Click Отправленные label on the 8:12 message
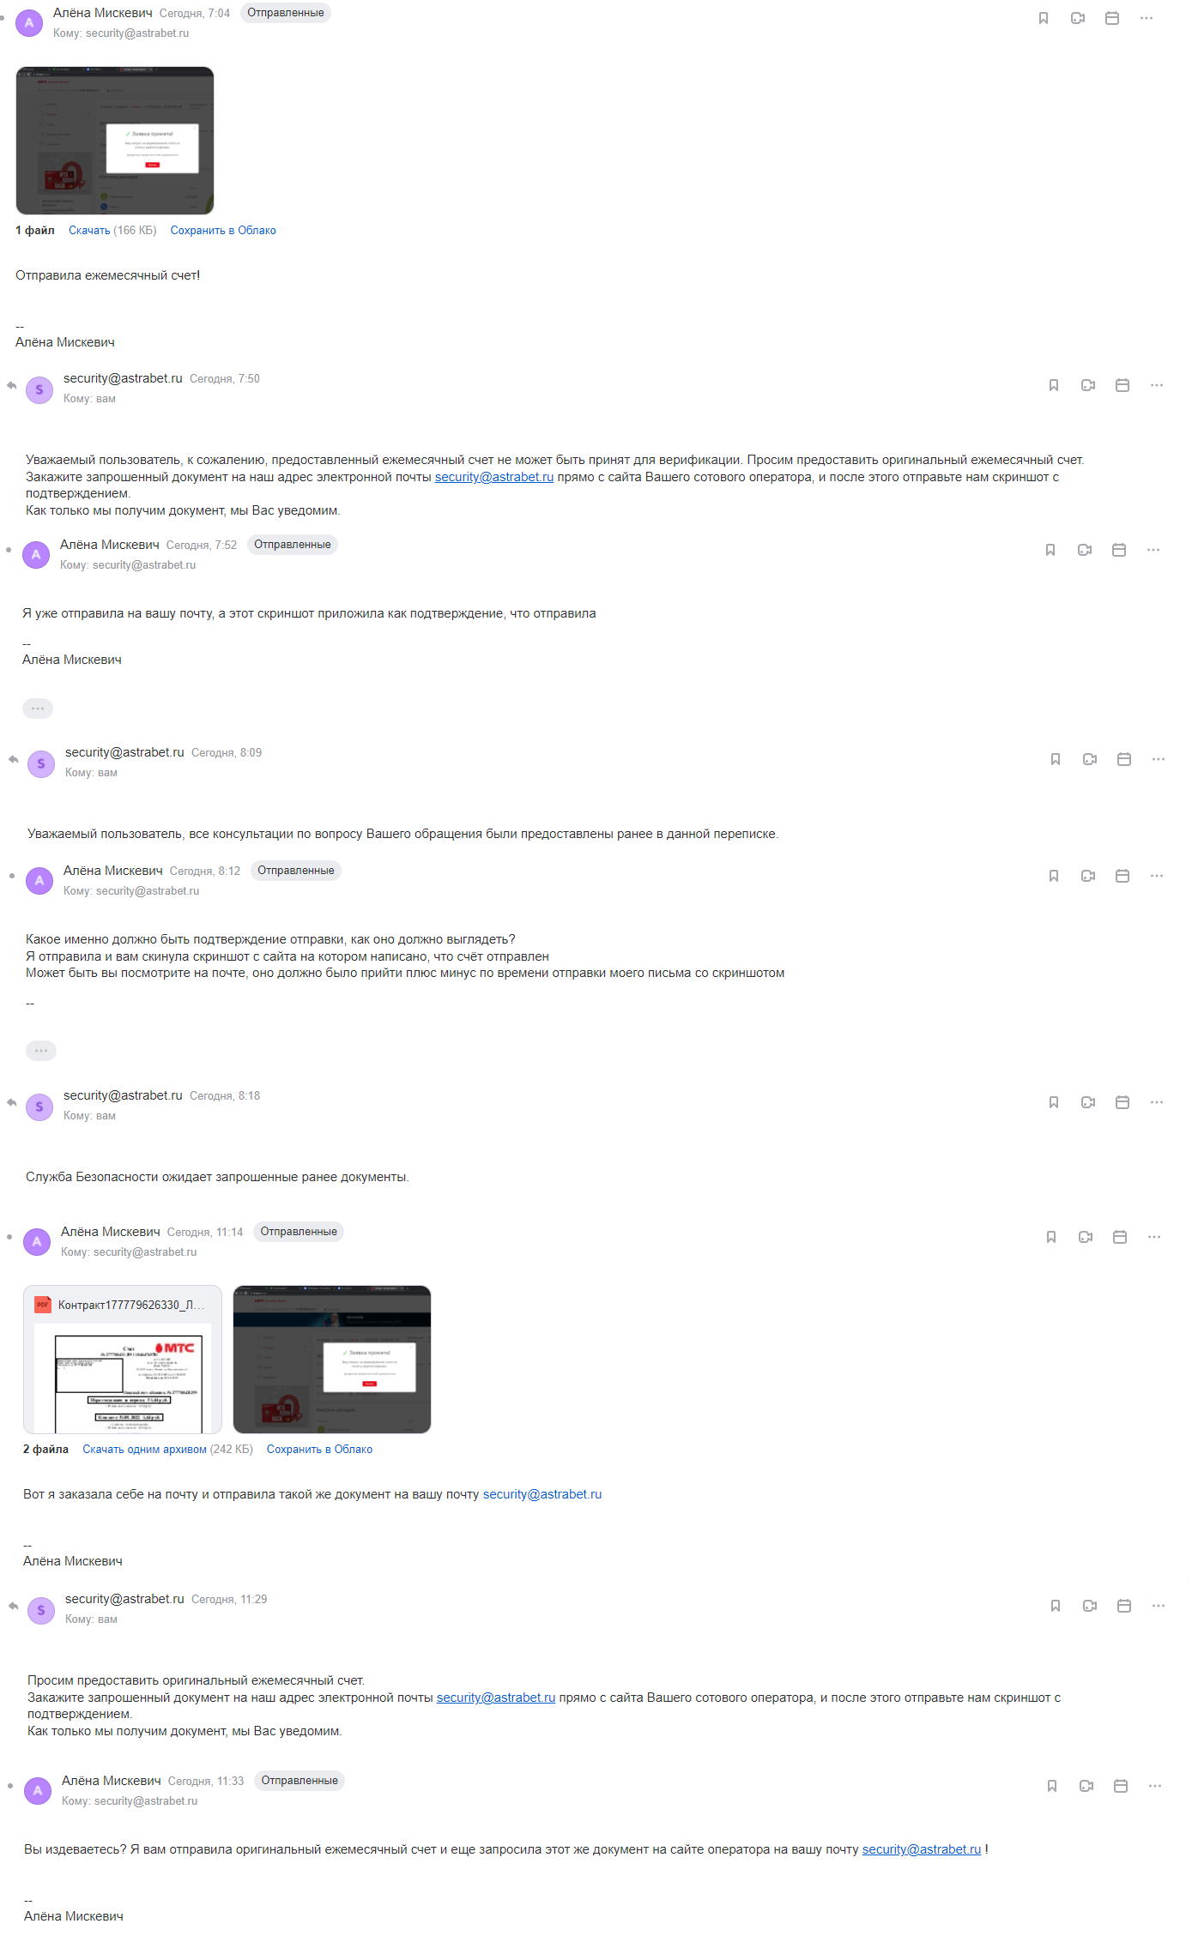The image size is (1192, 1954). coord(296,871)
